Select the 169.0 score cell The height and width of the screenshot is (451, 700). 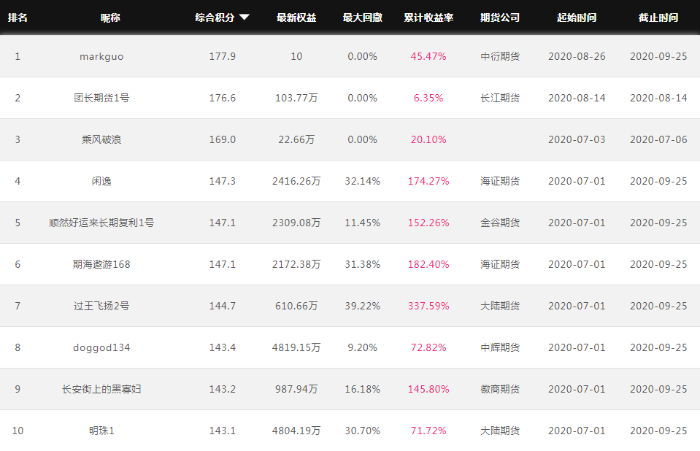pos(223,139)
